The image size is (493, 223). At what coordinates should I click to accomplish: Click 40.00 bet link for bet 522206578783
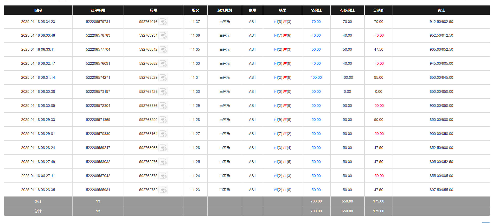coord(316,36)
